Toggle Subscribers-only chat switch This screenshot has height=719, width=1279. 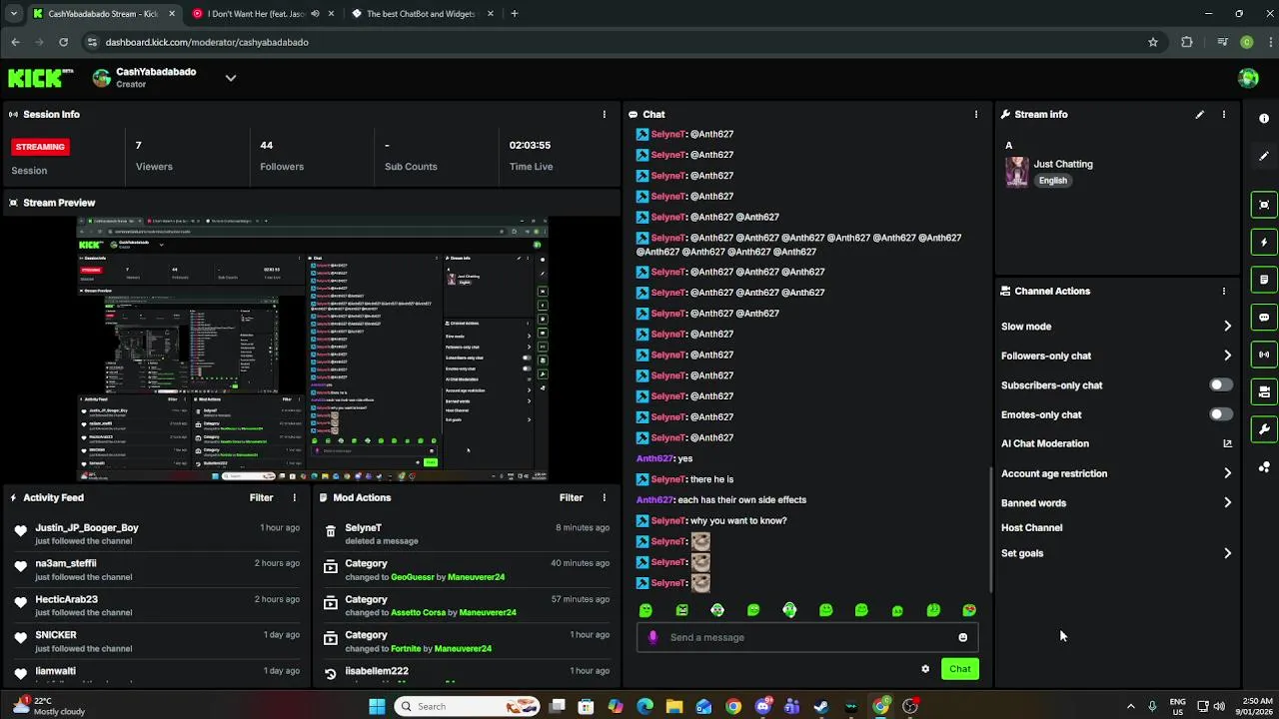coord(1220,384)
